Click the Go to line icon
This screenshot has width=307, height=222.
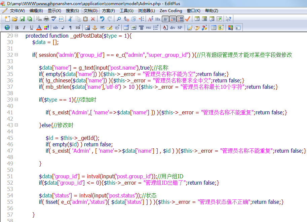tap(141, 19)
